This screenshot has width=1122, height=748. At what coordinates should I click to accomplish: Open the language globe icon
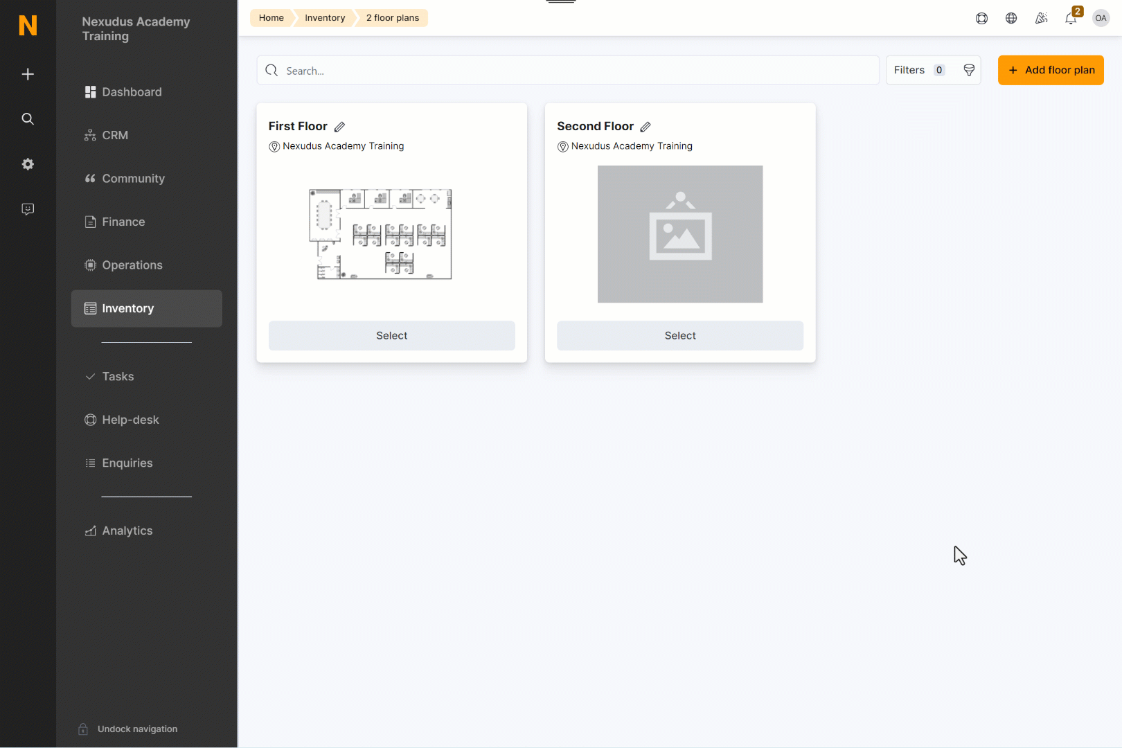coord(1011,19)
